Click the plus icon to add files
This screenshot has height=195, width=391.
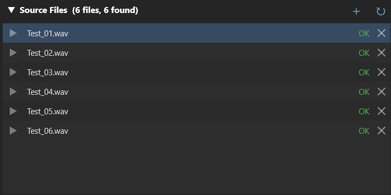(356, 11)
